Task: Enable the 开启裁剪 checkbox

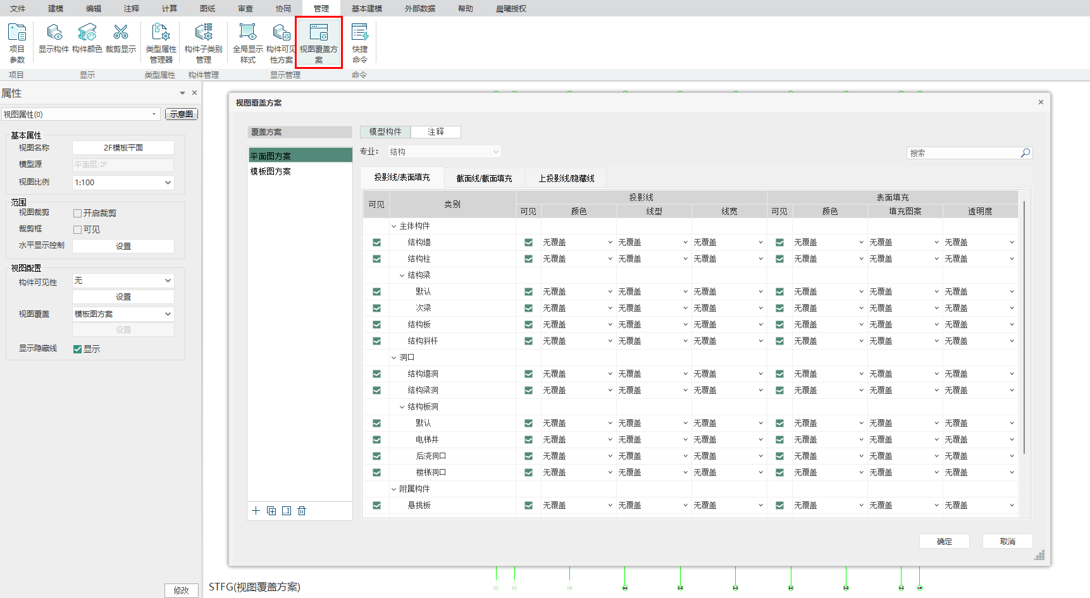Action: [x=78, y=214]
